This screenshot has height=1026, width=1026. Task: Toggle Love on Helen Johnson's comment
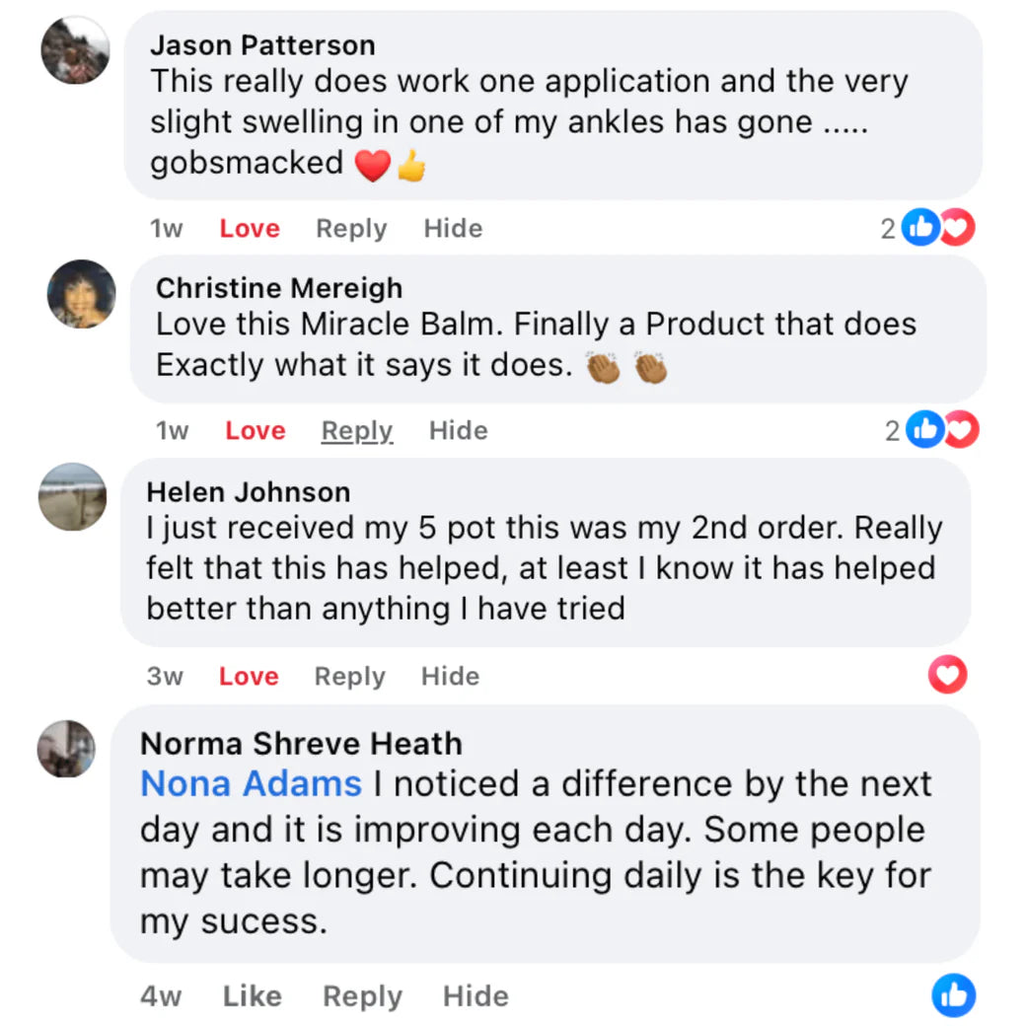pos(249,677)
